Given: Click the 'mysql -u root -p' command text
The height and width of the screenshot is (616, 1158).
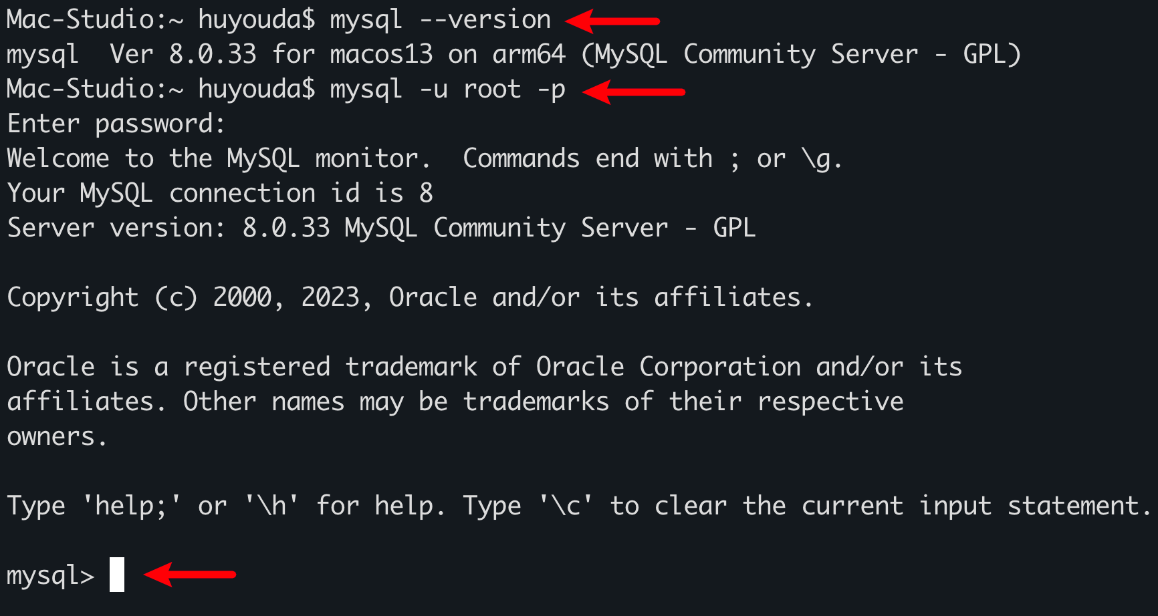Looking at the screenshot, I should pos(448,90).
